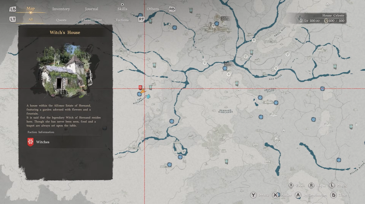Filter the map by Environment
Viewport: 365px width, 204px height.
(x=92, y=20)
